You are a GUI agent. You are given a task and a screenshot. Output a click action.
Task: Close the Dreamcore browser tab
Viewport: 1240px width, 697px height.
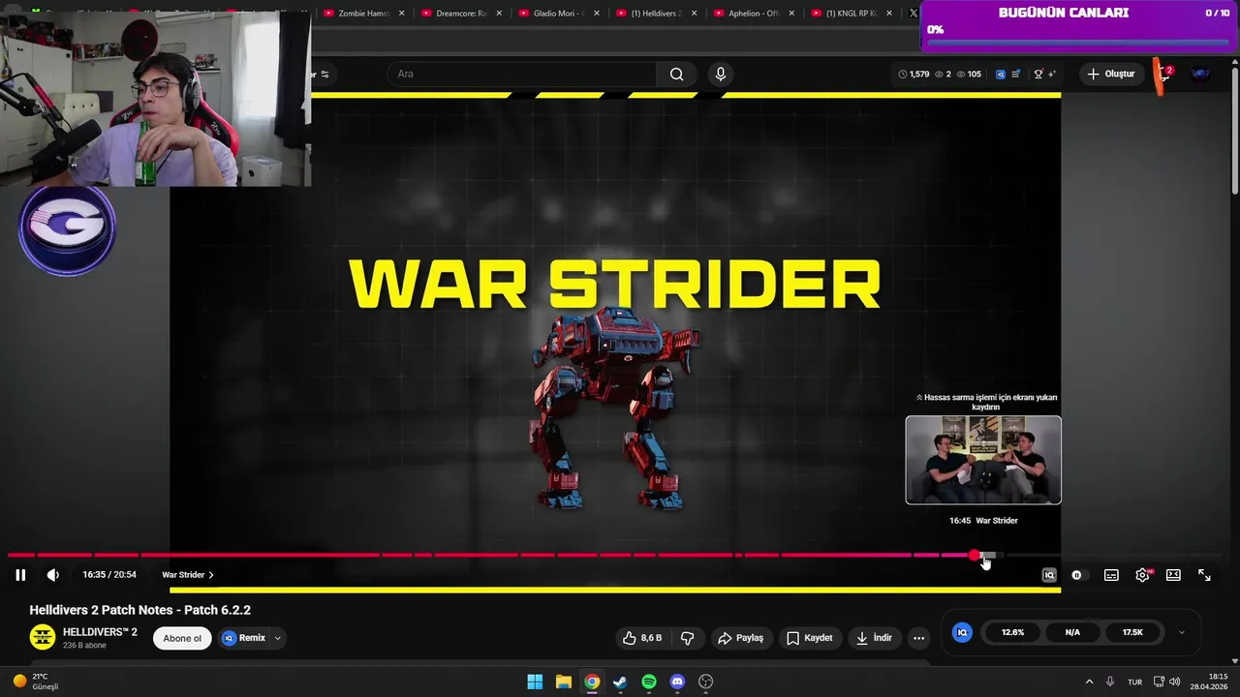click(x=499, y=14)
